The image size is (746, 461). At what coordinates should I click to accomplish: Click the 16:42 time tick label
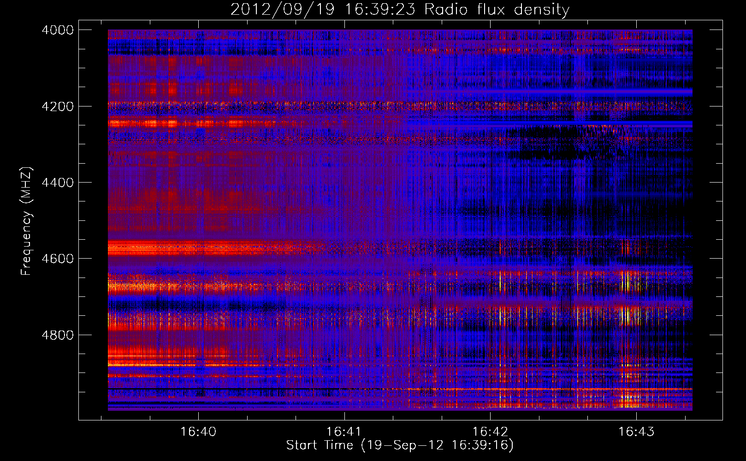tap(490, 432)
